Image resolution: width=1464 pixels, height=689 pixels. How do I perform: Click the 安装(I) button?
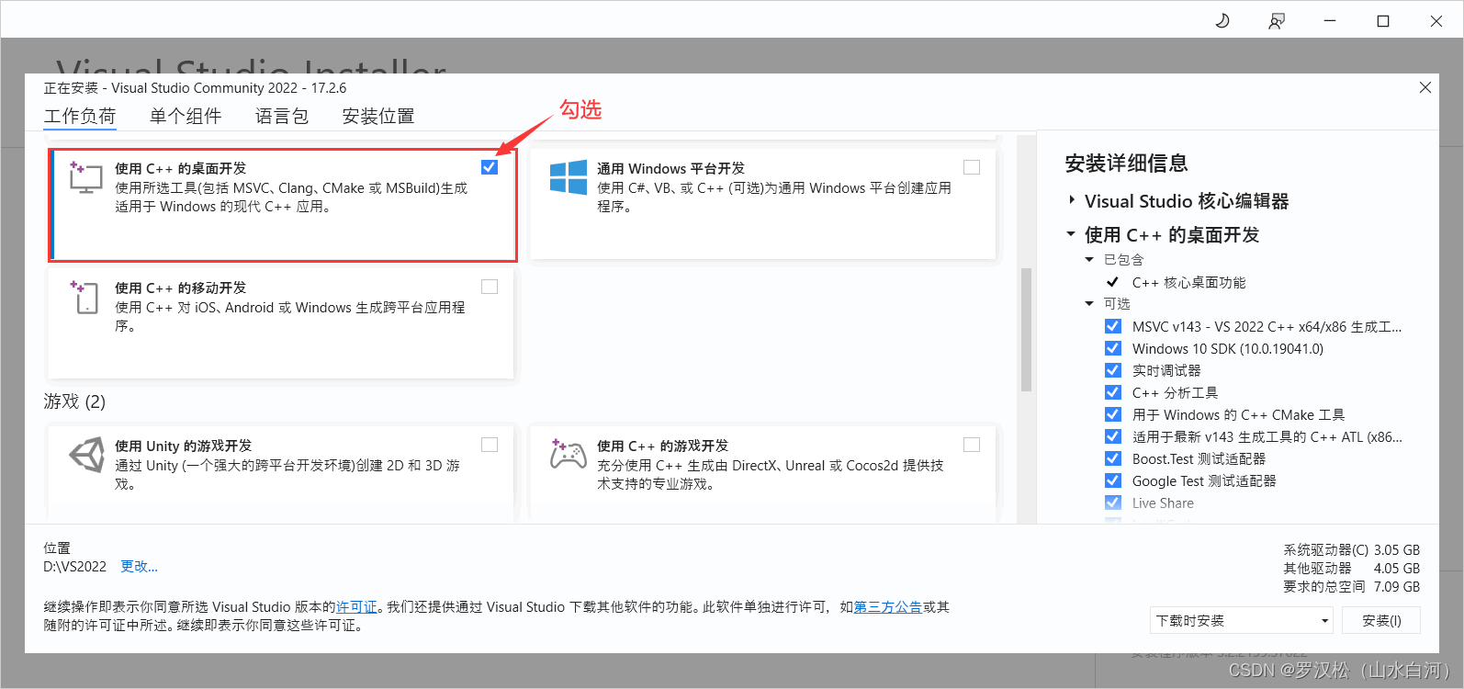[1381, 620]
